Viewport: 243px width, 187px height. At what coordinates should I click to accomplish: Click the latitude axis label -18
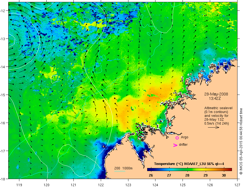(3, 179)
